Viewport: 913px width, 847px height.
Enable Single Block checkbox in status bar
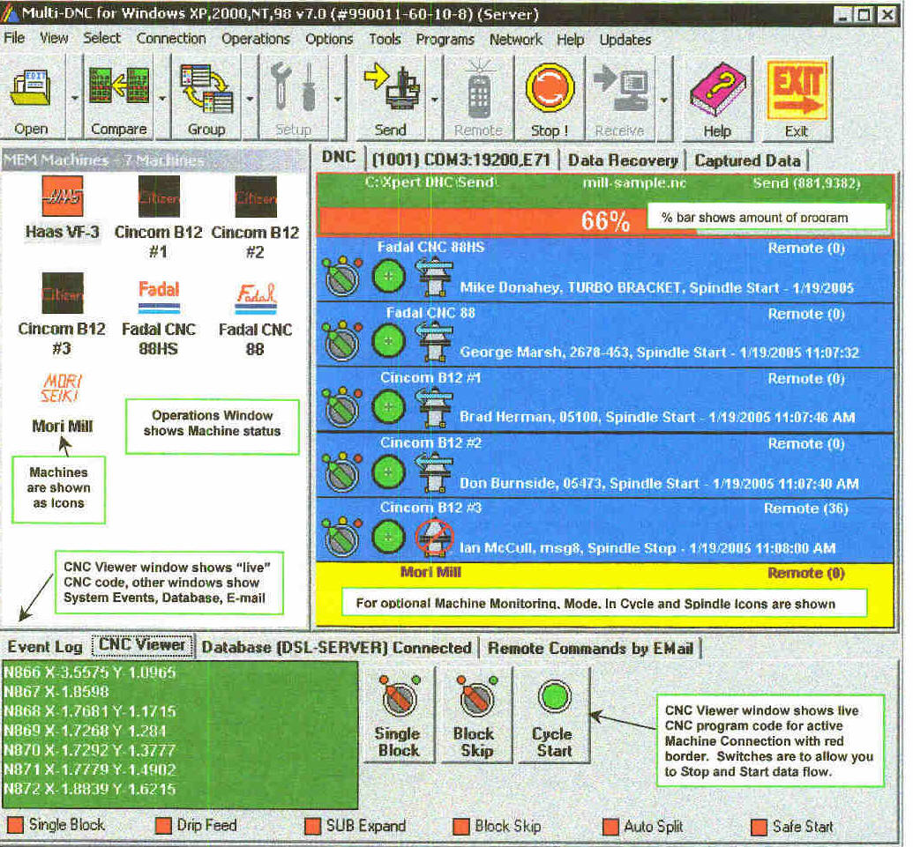15,824
